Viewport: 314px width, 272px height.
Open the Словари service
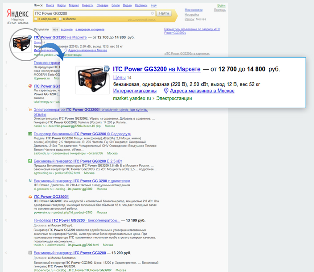tap(102, 5)
